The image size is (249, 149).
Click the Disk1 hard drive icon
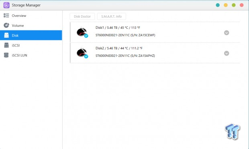pyautogui.click(x=82, y=32)
